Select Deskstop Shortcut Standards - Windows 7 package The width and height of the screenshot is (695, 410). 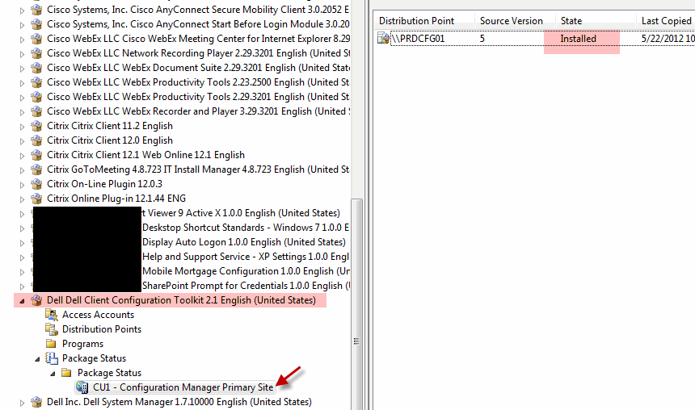point(246,228)
